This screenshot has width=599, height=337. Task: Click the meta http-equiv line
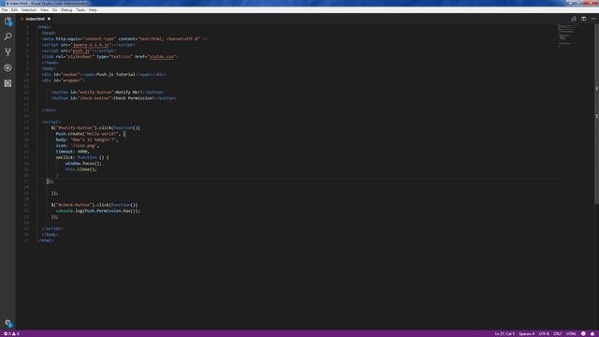124,39
